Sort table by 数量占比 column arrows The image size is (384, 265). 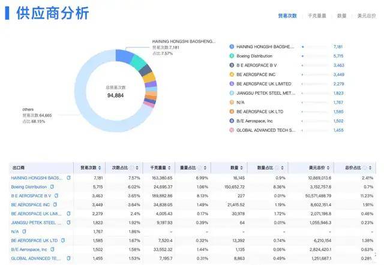(282, 168)
